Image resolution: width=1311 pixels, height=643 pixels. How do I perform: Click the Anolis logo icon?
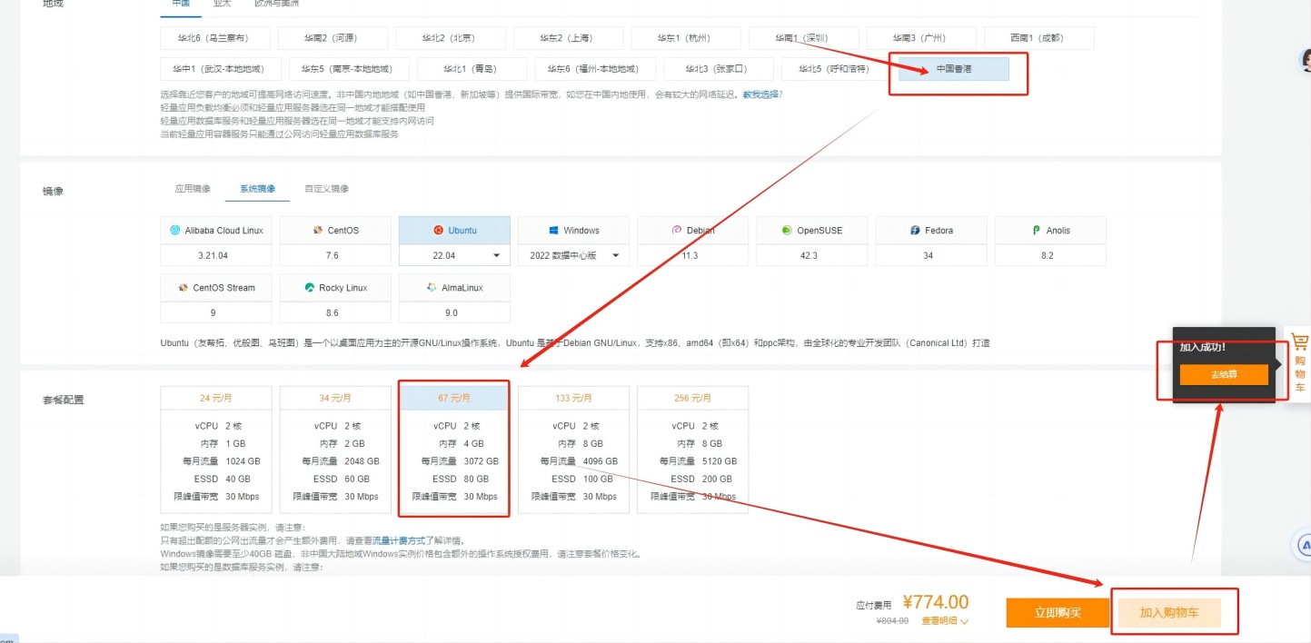[1037, 231]
